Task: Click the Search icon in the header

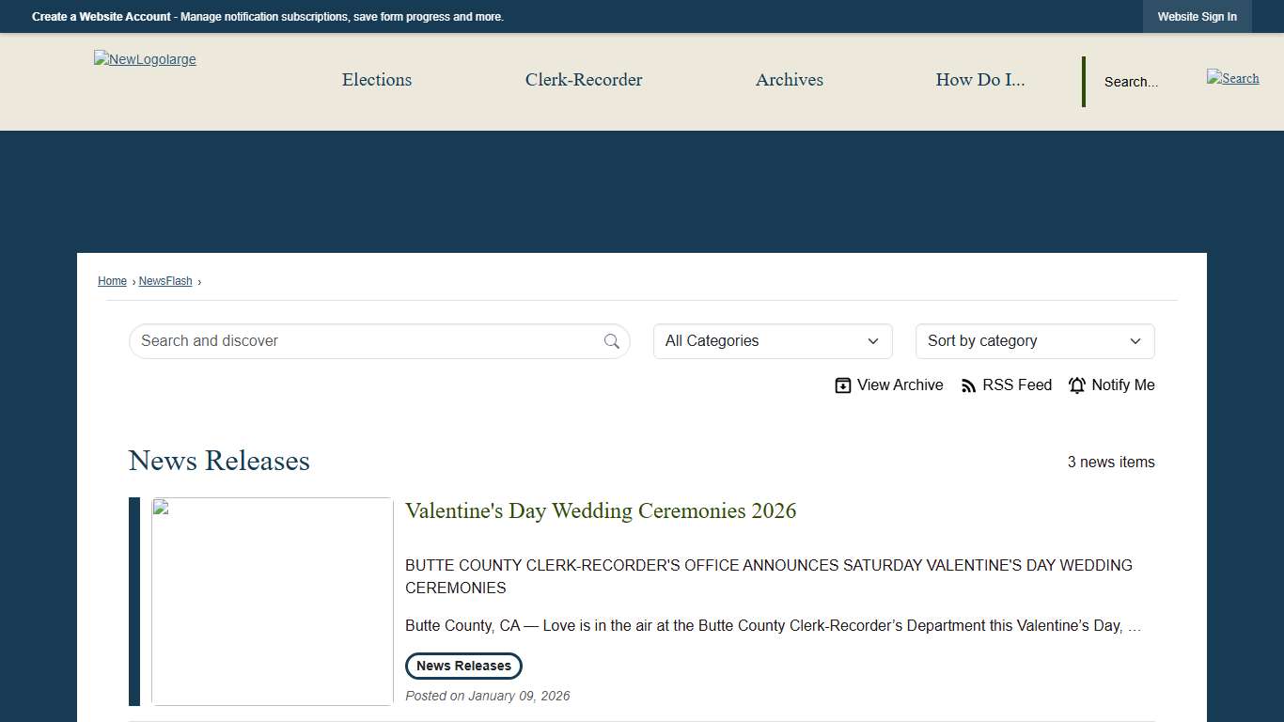Action: pyautogui.click(x=1232, y=78)
